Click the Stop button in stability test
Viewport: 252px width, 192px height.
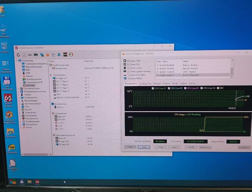pos(144,147)
